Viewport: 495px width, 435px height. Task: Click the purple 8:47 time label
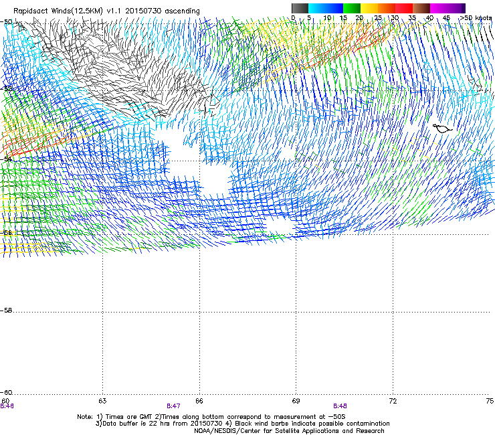coord(174,406)
